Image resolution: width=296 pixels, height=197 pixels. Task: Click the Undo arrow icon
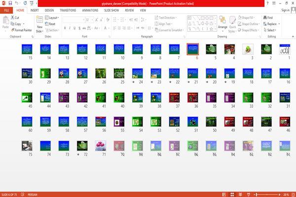tap(17, 3)
